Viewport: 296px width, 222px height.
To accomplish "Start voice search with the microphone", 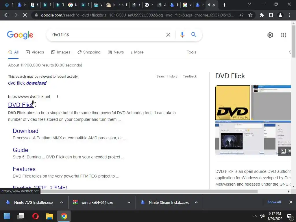I will [x=182, y=35].
